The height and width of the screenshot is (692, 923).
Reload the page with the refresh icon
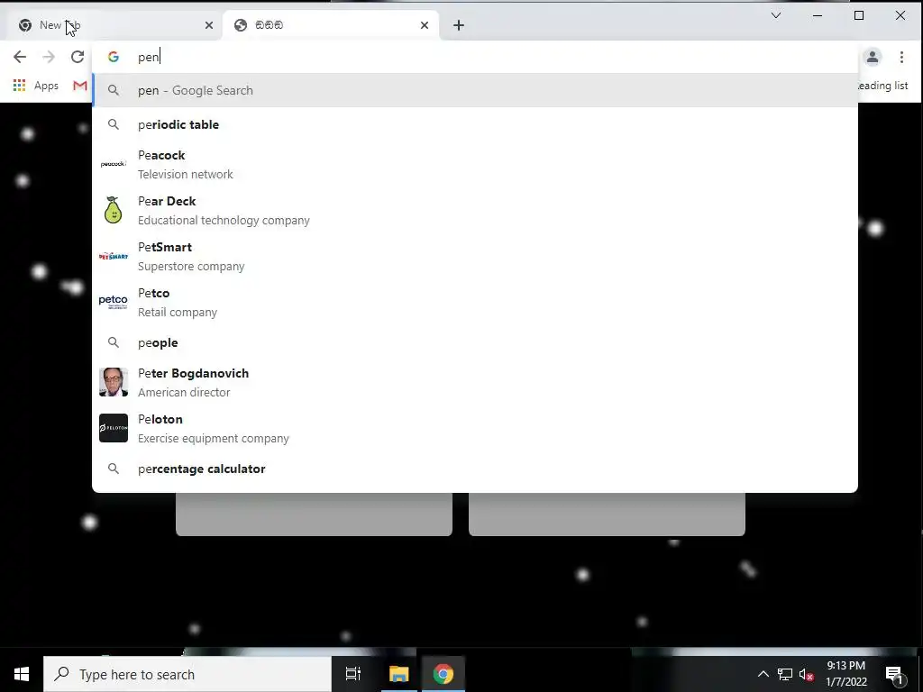coord(78,57)
